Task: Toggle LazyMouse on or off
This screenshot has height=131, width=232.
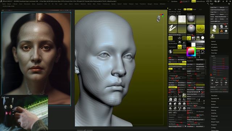Action: click(173, 87)
